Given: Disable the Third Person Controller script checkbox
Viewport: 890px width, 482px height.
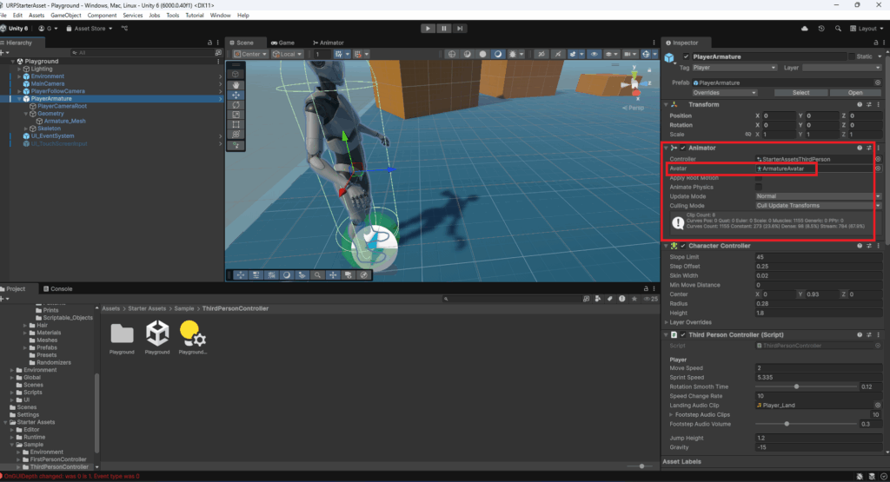Looking at the screenshot, I should [x=683, y=335].
